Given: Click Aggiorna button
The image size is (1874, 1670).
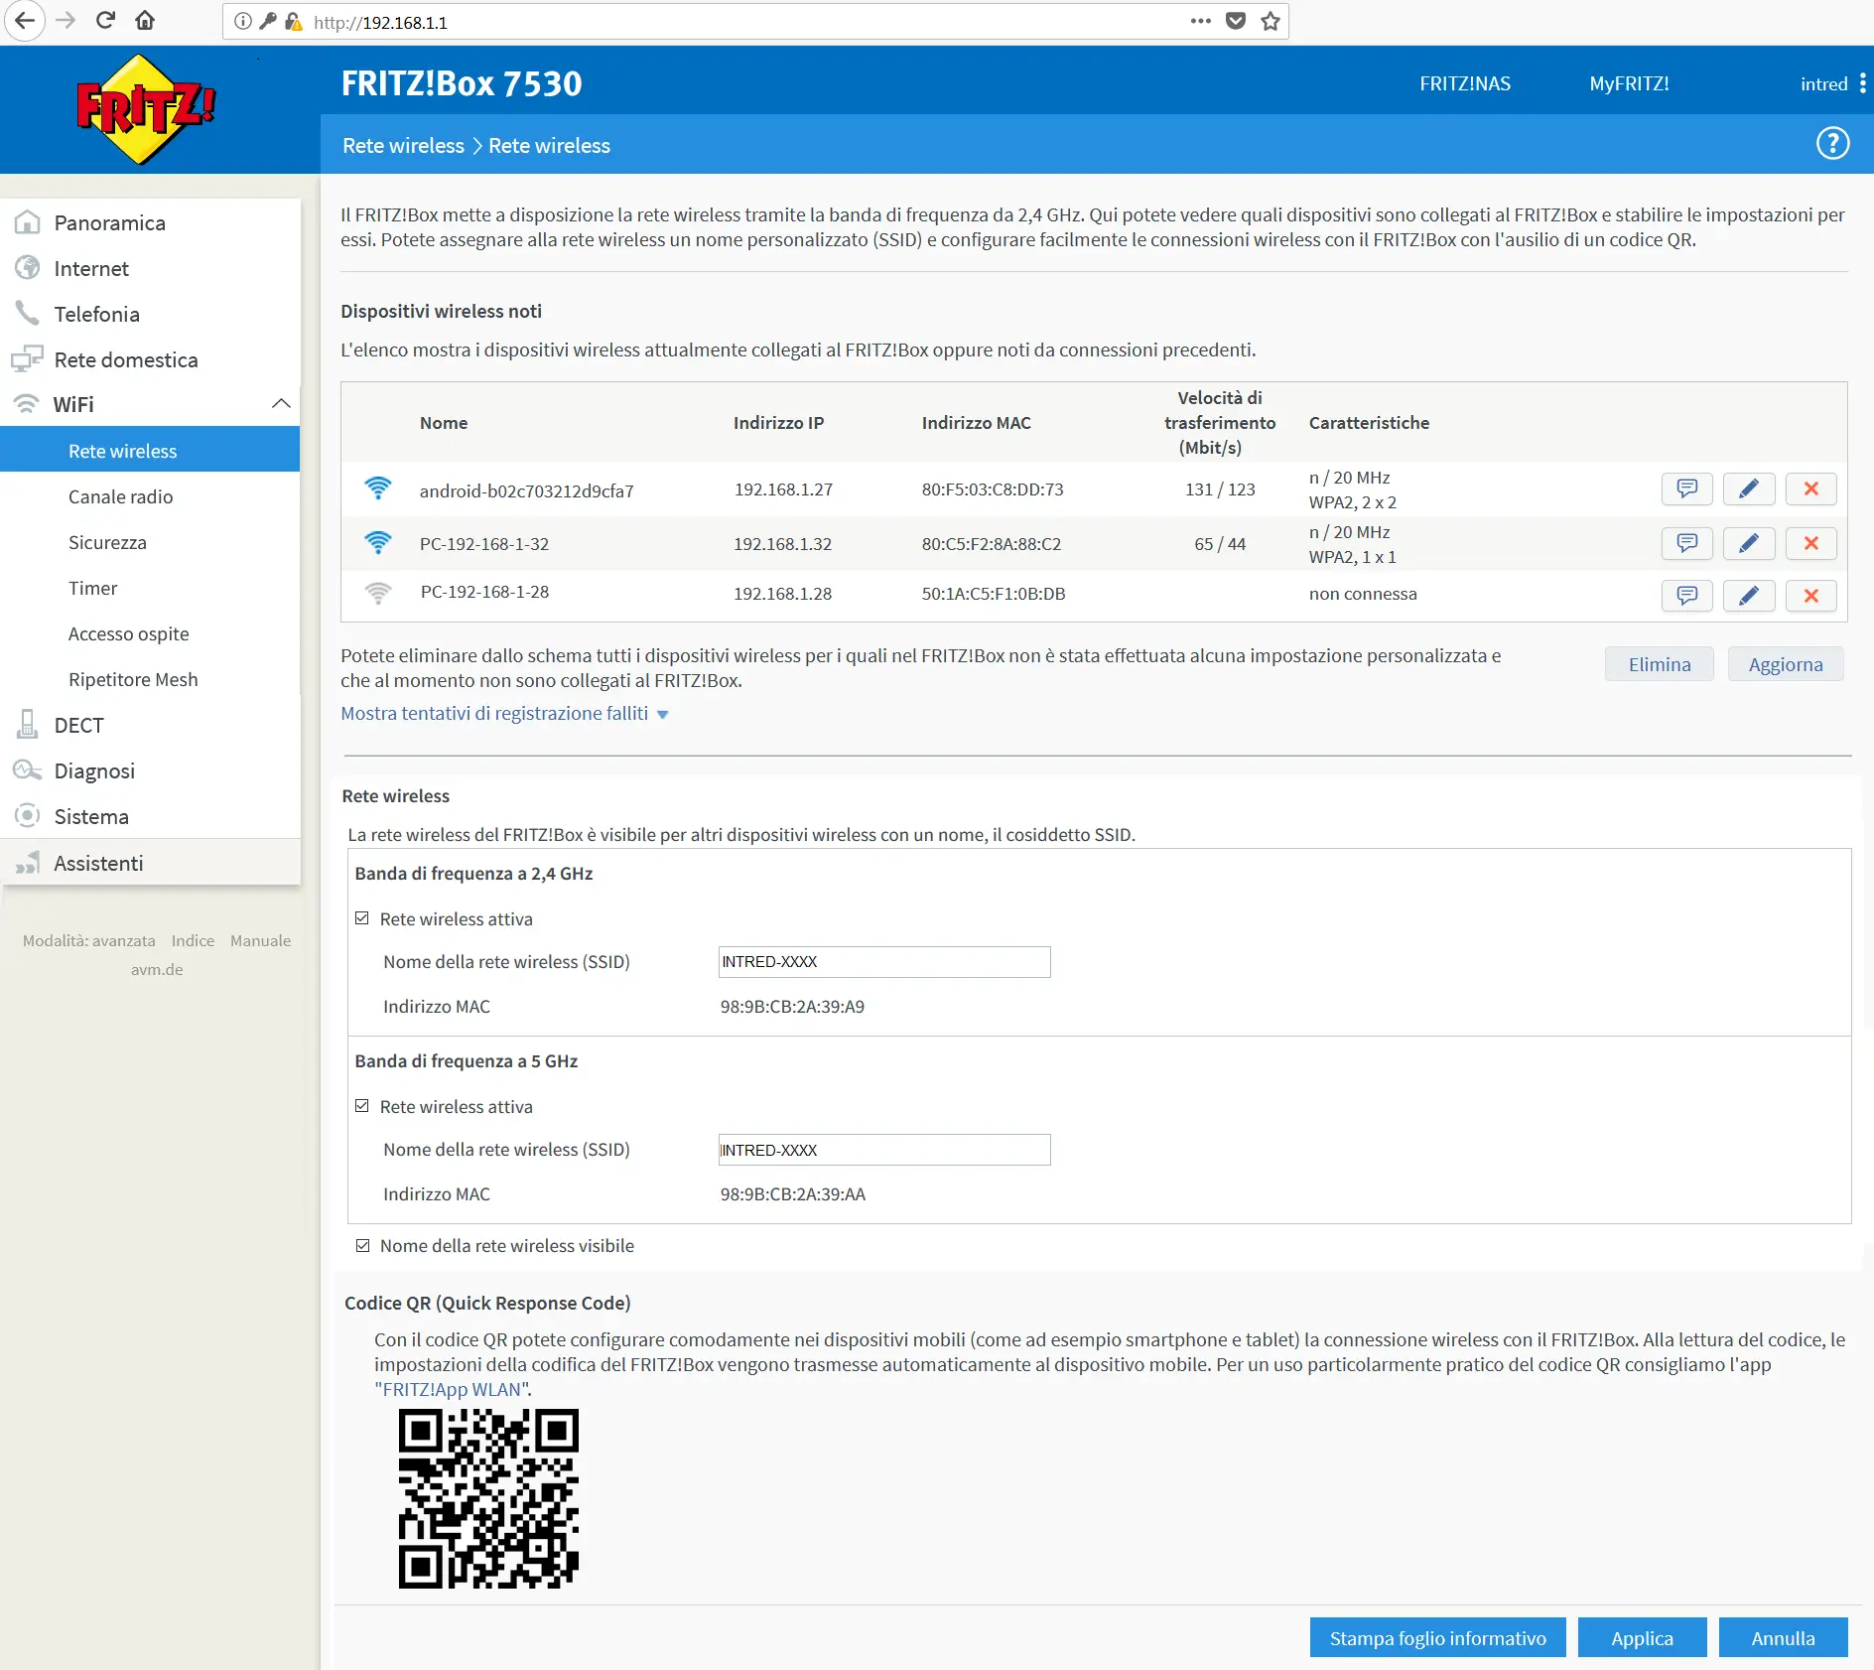Looking at the screenshot, I should tap(1786, 664).
